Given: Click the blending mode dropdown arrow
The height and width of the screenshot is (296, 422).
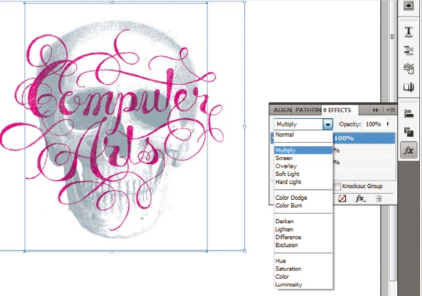Looking at the screenshot, I should tap(327, 124).
